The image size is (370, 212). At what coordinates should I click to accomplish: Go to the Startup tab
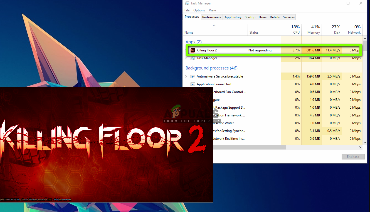[250, 17]
